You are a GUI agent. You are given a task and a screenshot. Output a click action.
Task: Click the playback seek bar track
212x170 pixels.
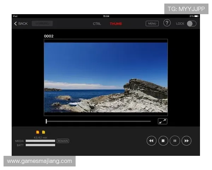click(99, 121)
